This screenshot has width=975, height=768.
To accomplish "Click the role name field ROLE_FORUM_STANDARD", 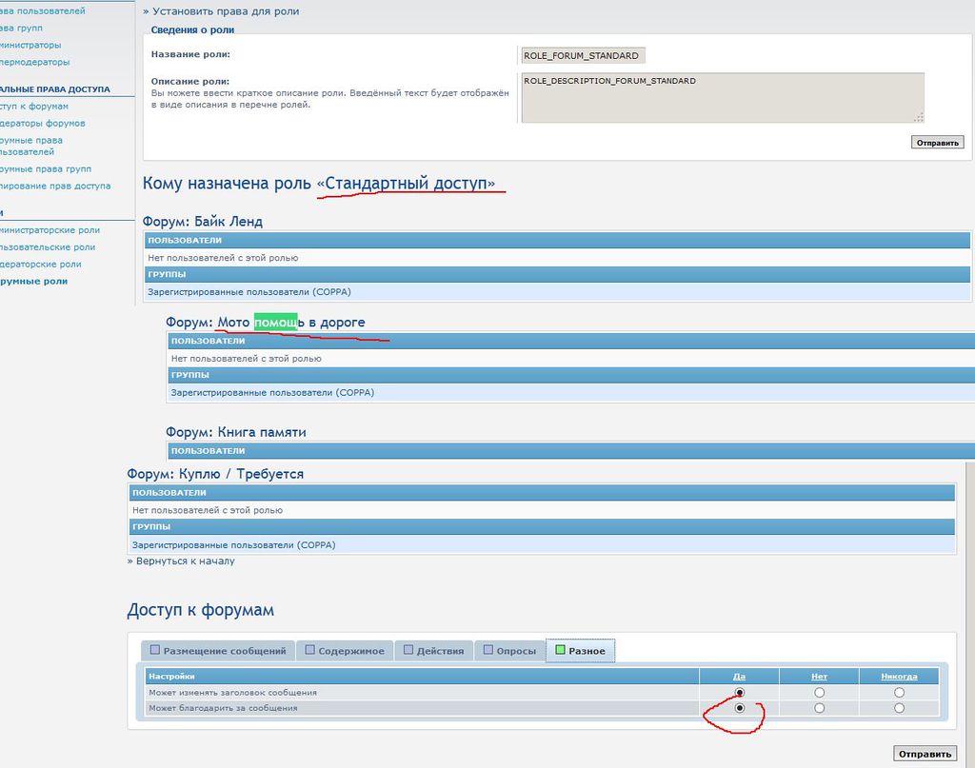I will coord(583,56).
